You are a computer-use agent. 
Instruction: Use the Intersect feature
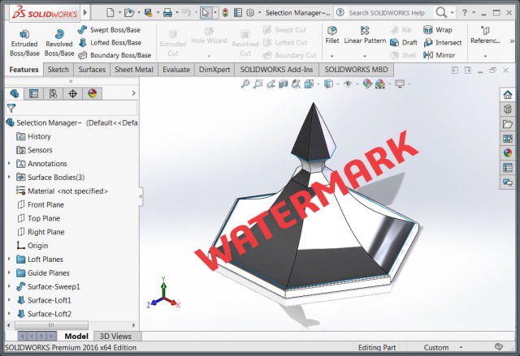[x=443, y=43]
